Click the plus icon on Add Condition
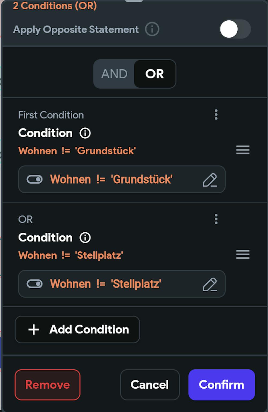Image resolution: width=268 pixels, height=412 pixels. pos(33,330)
